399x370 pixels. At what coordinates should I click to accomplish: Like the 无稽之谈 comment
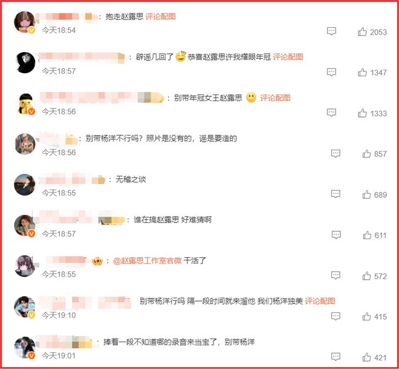pos(366,194)
